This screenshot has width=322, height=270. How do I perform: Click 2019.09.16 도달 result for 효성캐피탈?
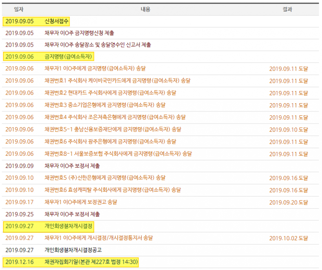click(289, 190)
